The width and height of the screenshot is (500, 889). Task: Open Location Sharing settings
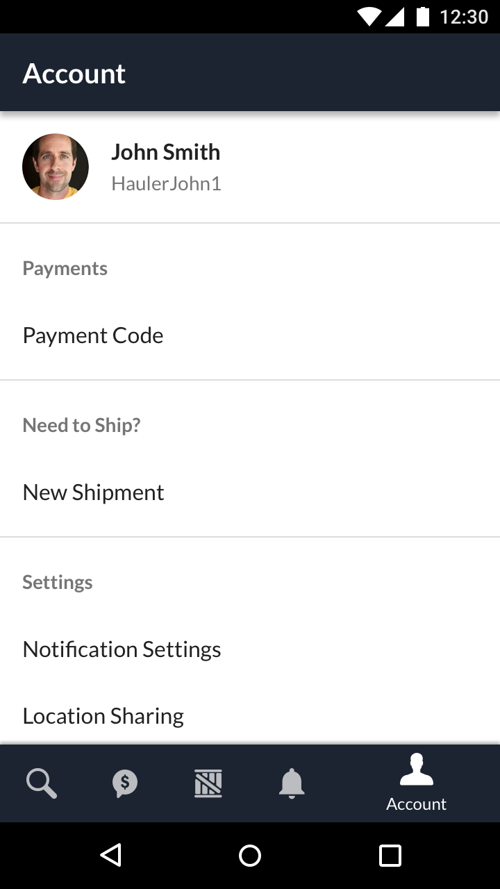[103, 716]
